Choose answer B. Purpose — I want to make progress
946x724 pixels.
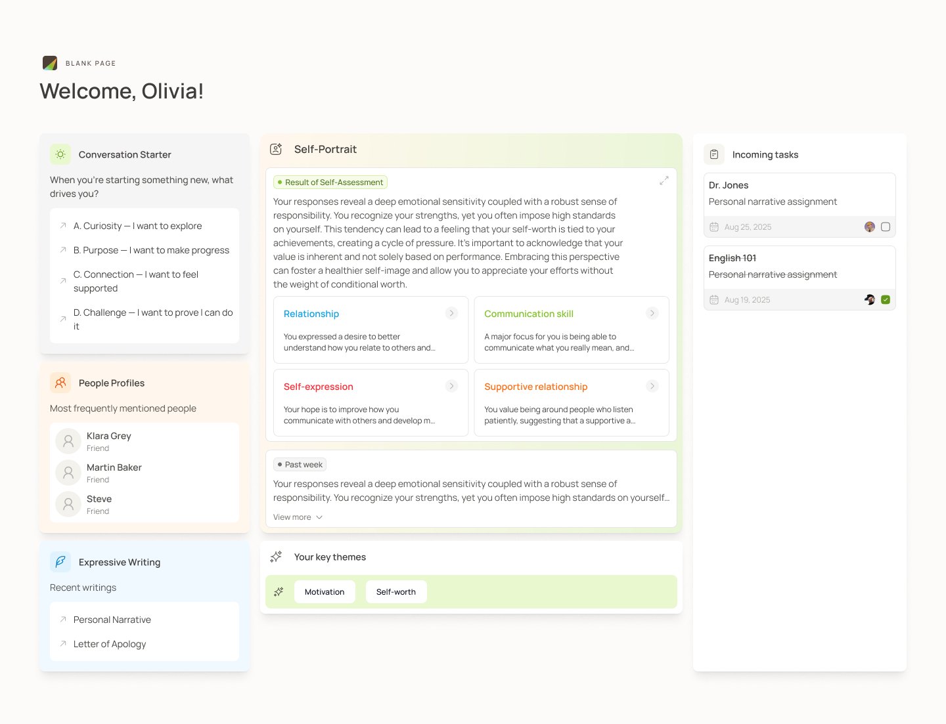pyautogui.click(x=145, y=250)
